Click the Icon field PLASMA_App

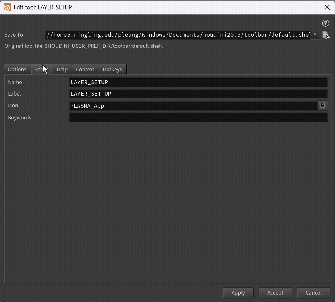pyautogui.click(x=193, y=106)
